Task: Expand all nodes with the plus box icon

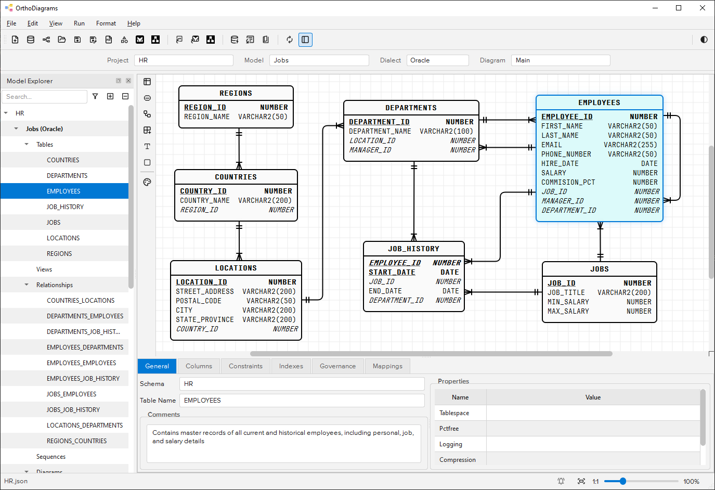Action: click(110, 96)
